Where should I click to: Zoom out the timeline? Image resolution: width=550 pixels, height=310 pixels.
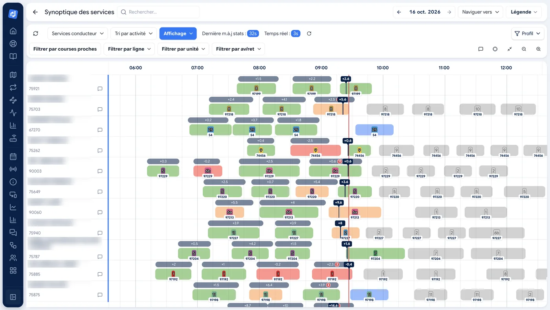pyautogui.click(x=524, y=49)
